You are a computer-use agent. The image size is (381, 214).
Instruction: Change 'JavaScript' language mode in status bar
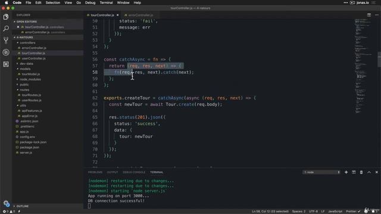(335, 212)
